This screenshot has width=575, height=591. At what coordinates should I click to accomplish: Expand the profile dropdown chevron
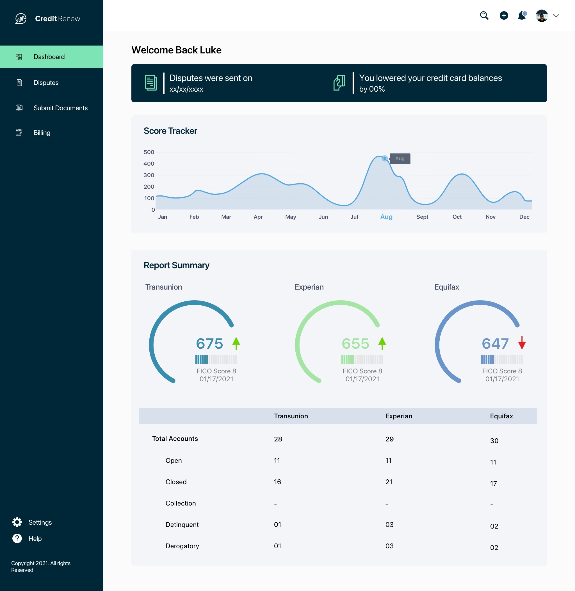click(556, 16)
